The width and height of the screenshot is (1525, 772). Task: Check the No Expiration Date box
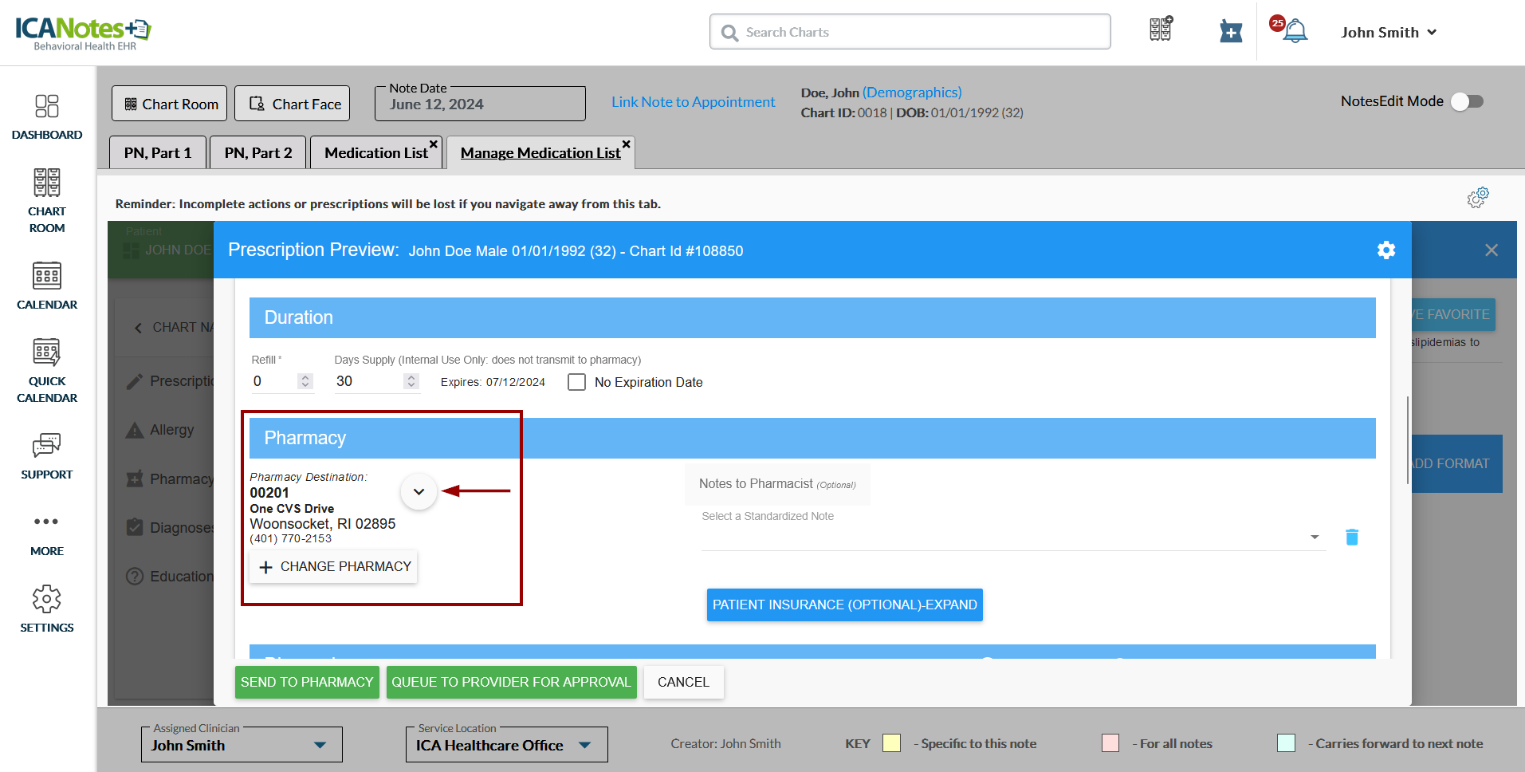[576, 382]
